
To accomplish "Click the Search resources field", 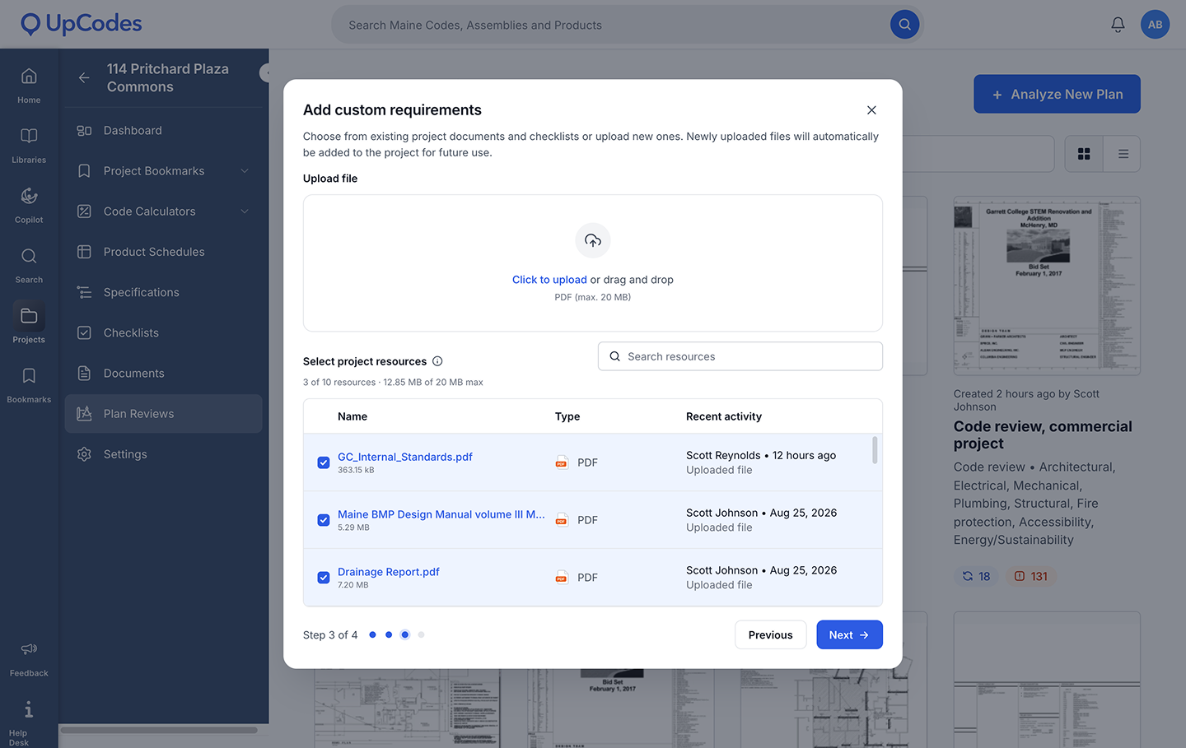I will [740, 356].
